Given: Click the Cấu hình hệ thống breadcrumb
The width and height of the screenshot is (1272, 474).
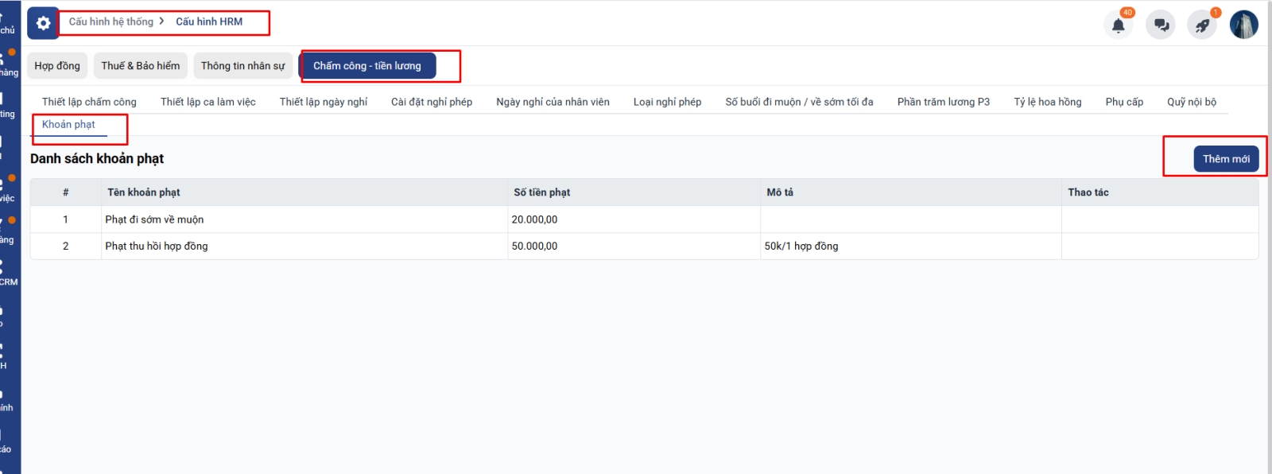Looking at the screenshot, I should point(111,21).
